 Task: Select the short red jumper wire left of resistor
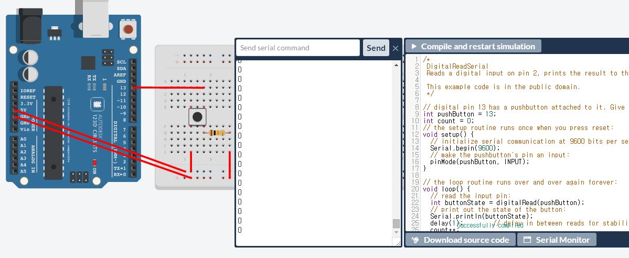pyautogui.click(x=191, y=162)
